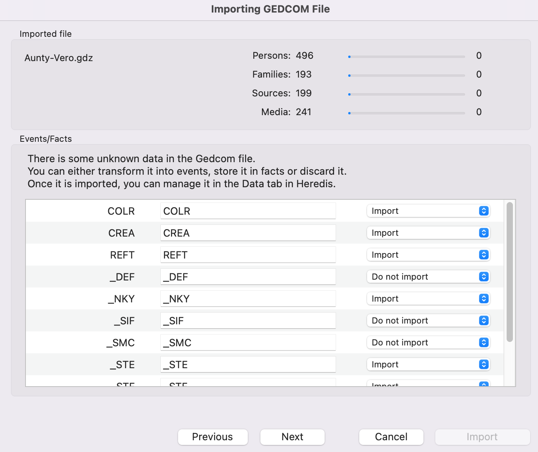Change the _SIF 'Do not import' dropdown
This screenshot has width=538, height=452.
tap(428, 321)
